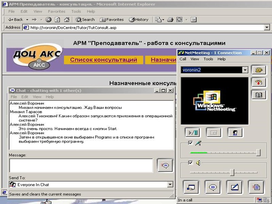Image resolution: width=272 pixels, height=204 pixels.
Task: Click adjust audio/participants button in NetMeeting
Action: [235, 133]
